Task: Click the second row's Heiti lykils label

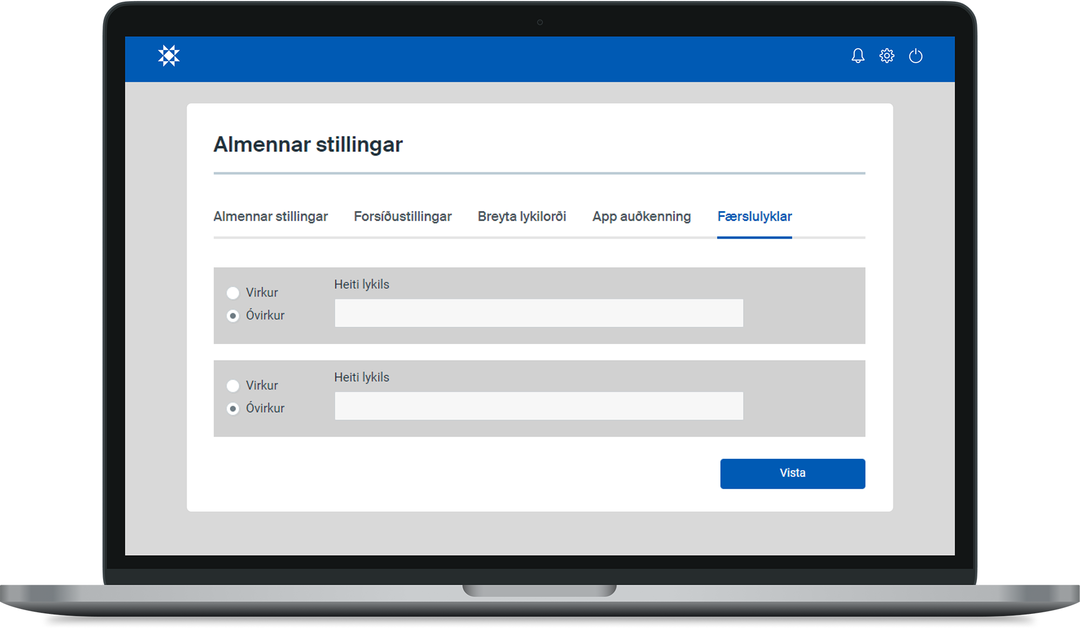Action: tap(361, 377)
